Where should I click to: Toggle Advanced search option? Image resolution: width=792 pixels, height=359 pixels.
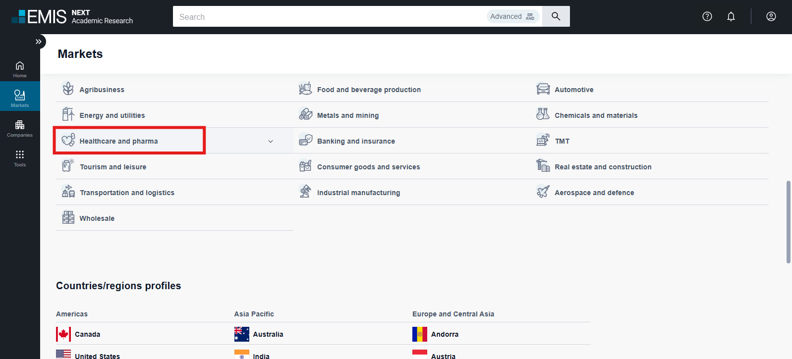click(x=512, y=16)
